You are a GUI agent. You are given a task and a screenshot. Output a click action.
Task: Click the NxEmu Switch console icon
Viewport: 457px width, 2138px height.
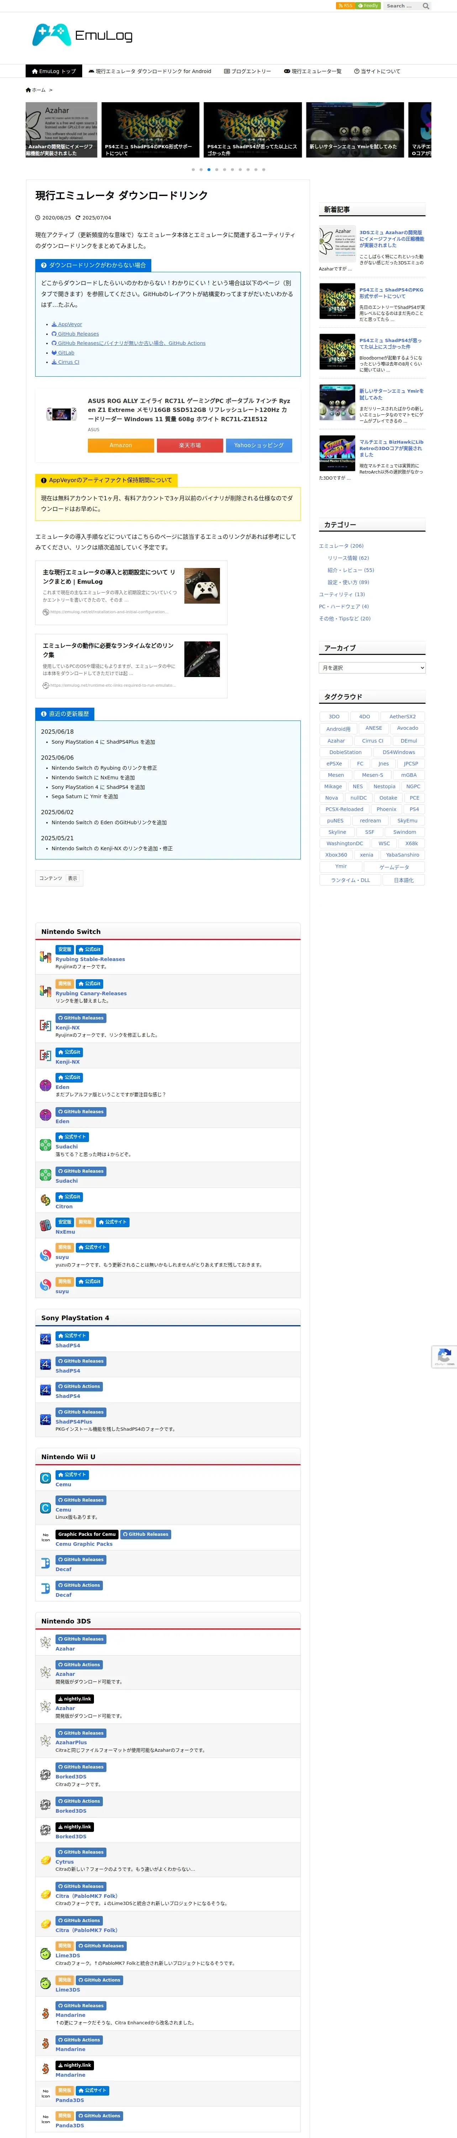tap(46, 1225)
